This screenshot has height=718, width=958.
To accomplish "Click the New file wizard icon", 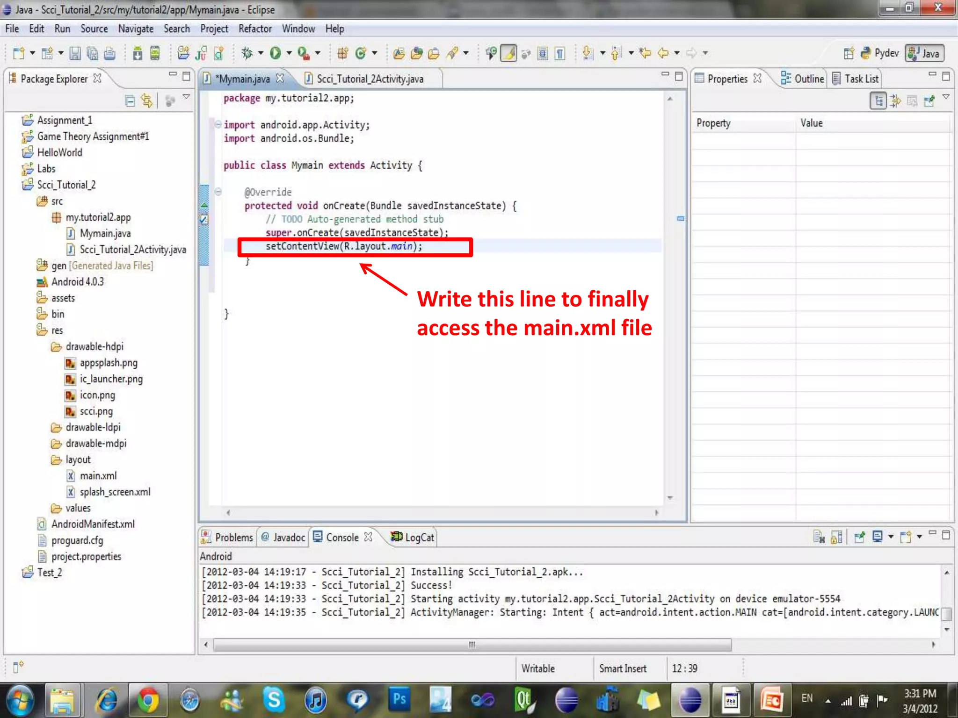I will pos(19,53).
